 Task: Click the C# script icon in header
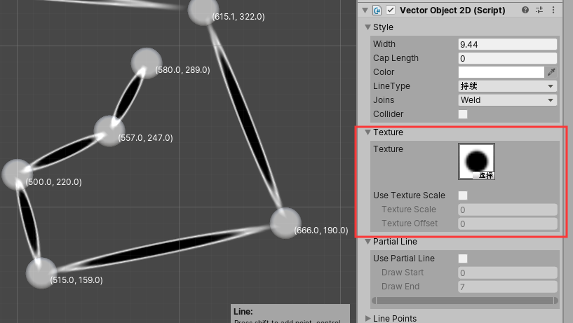click(x=377, y=11)
